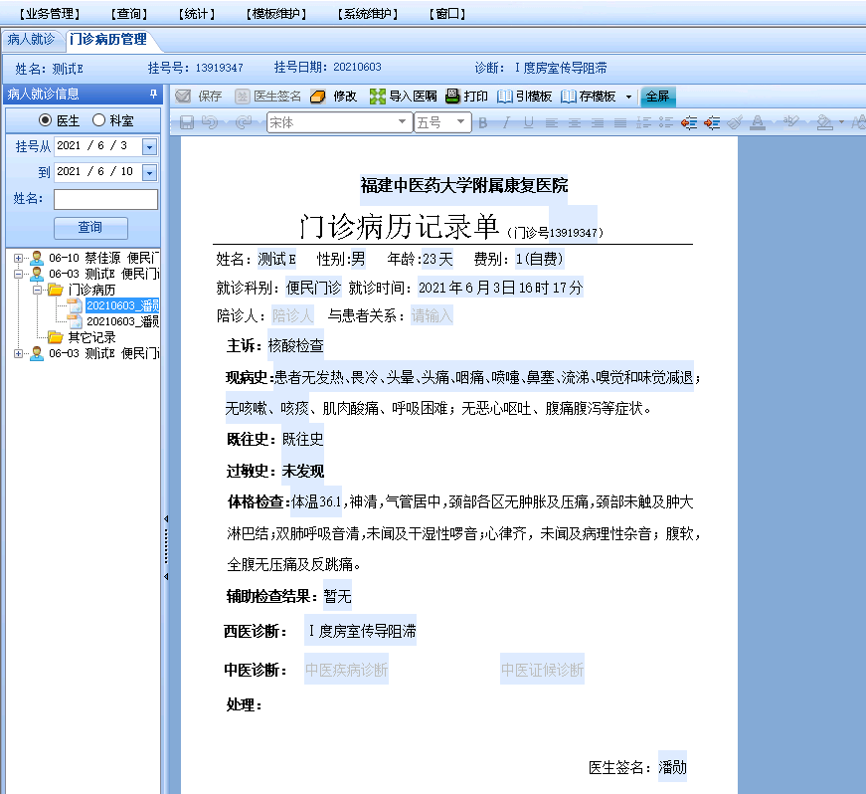This screenshot has height=794, width=866.
Task: Click the 医生签名 doctor signature icon
Action: click(242, 97)
